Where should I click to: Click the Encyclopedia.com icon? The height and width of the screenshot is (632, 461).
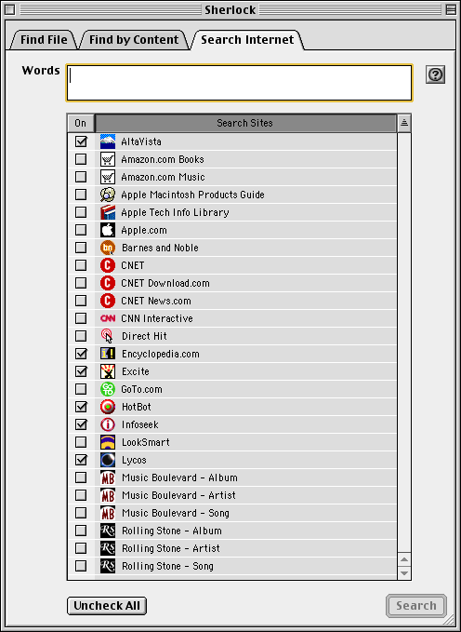click(x=108, y=354)
